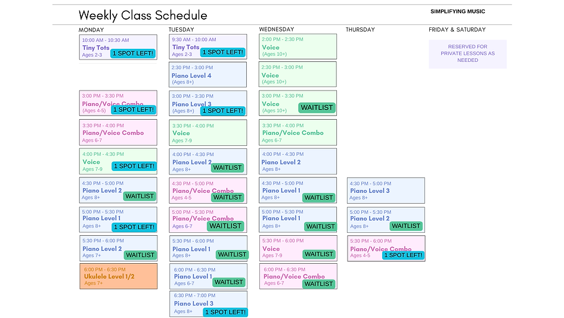Screen dimensions: 564x318
Task: Click Wednesday 4:00 PM Piano Level 2
Action: click(x=298, y=161)
